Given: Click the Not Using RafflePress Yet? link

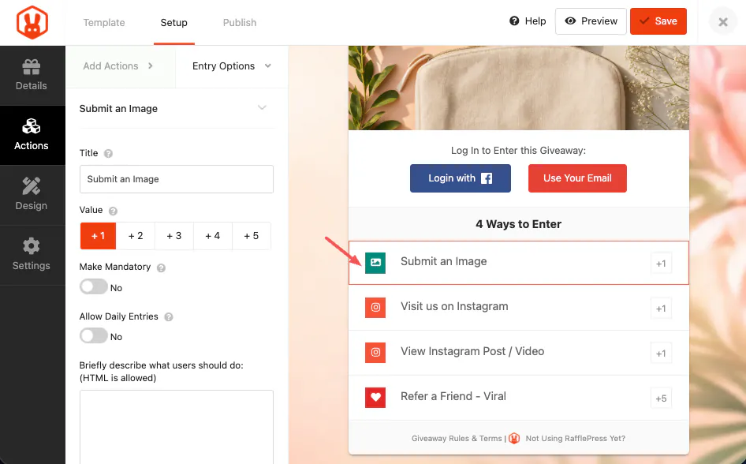Looking at the screenshot, I should pyautogui.click(x=575, y=438).
